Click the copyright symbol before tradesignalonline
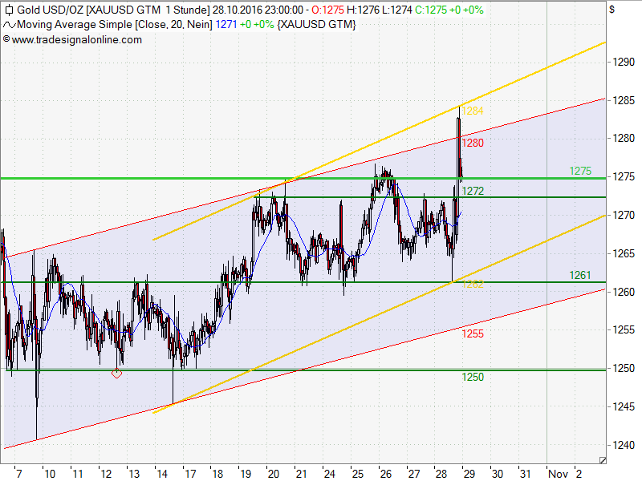 click(6, 39)
